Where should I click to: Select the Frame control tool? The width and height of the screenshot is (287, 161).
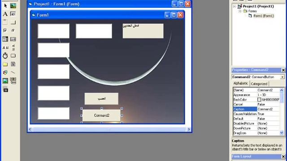5,22
